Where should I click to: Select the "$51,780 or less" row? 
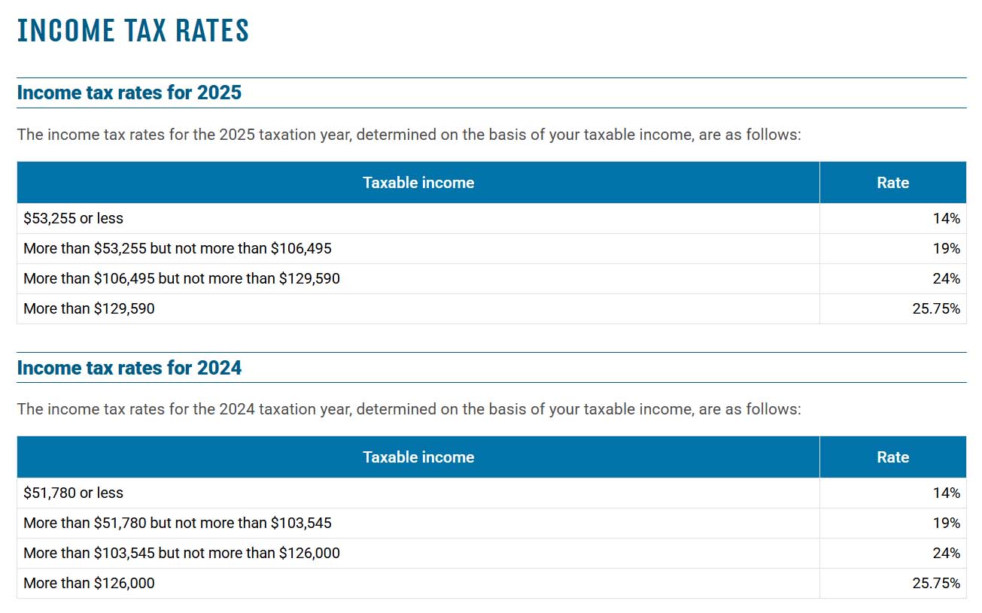point(73,493)
